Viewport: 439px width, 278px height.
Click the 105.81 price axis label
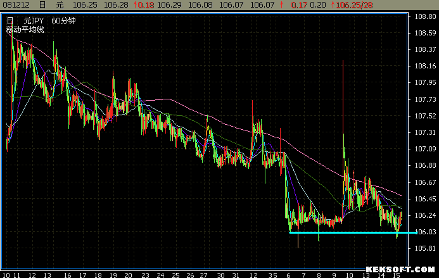click(x=425, y=248)
